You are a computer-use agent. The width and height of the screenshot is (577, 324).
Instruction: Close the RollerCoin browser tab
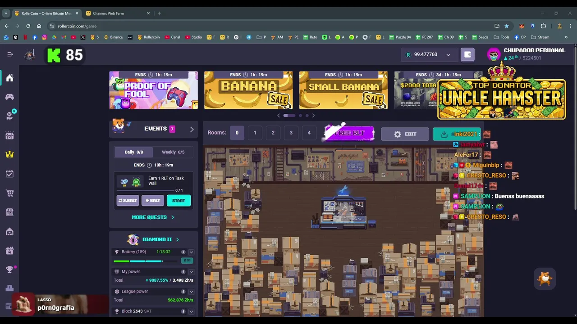click(x=77, y=13)
